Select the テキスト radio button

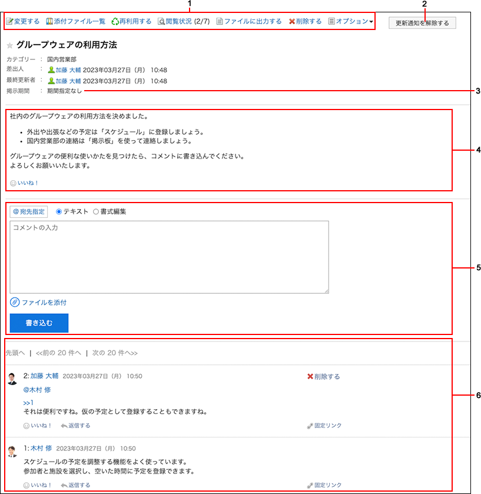(x=59, y=211)
